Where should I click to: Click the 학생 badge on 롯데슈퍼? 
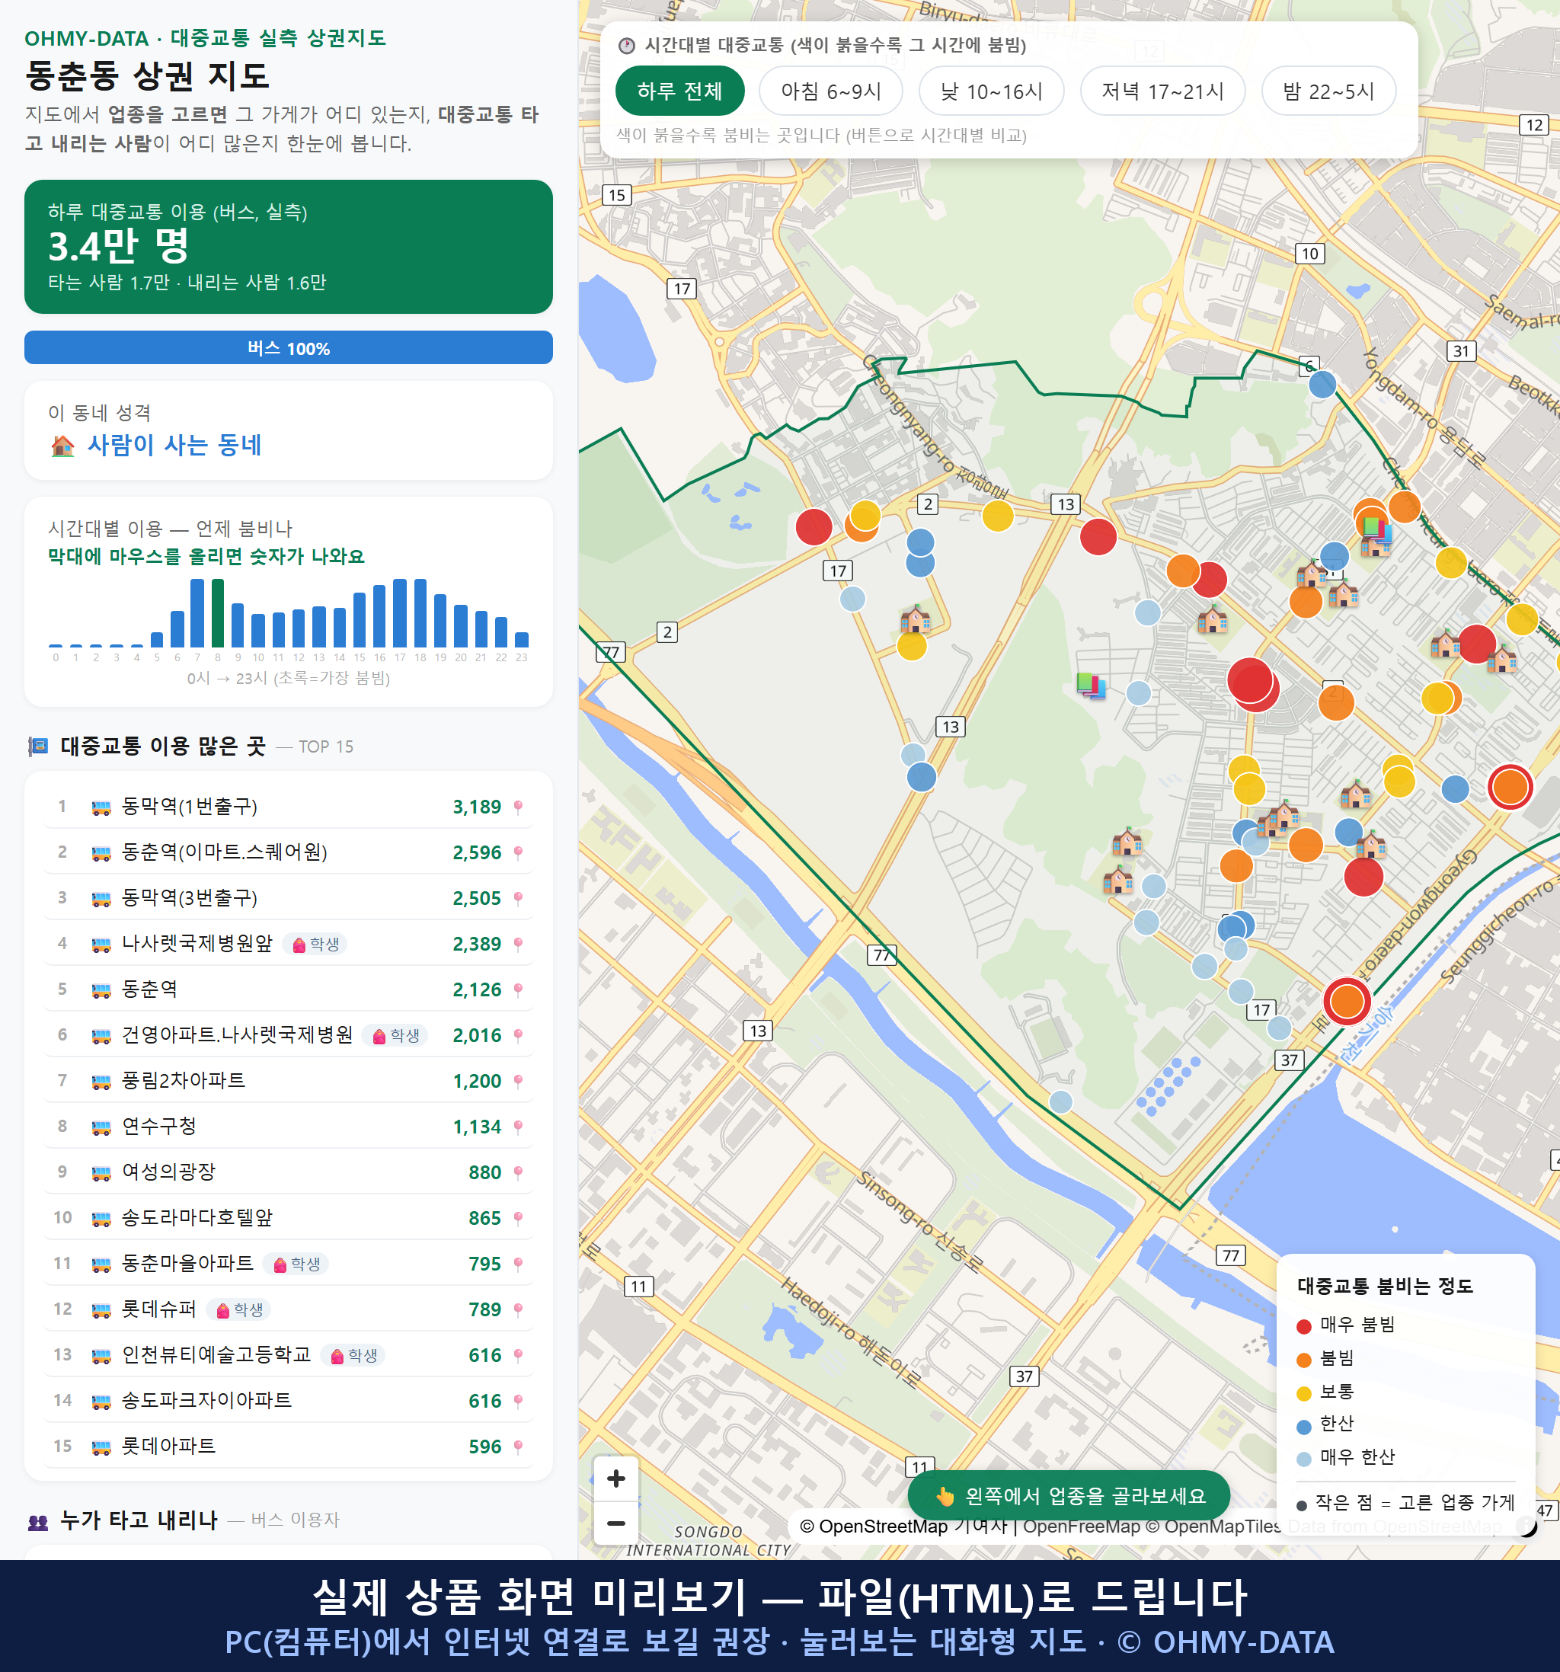pos(239,1309)
